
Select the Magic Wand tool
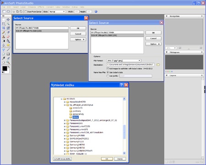(8, 24)
